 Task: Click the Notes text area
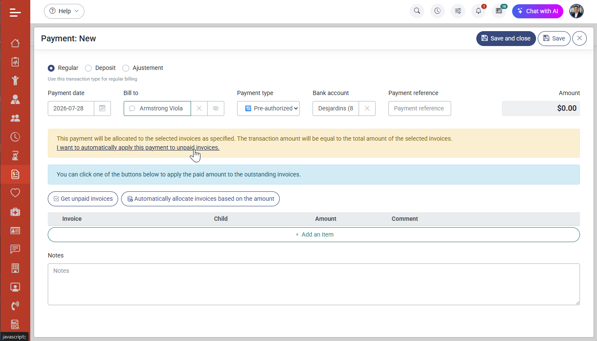(314, 284)
